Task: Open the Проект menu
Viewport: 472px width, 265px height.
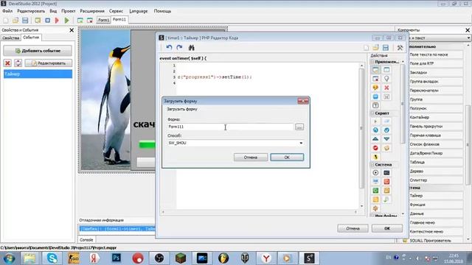Action: [69, 11]
